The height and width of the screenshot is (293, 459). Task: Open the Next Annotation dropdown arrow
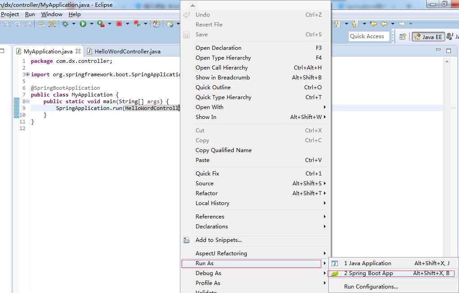pyautogui.click(x=346, y=24)
